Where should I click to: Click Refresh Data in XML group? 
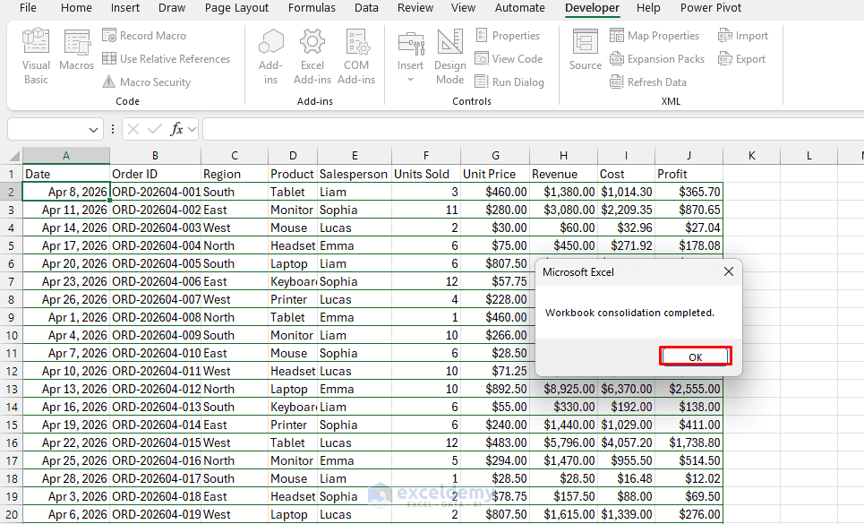pos(648,82)
